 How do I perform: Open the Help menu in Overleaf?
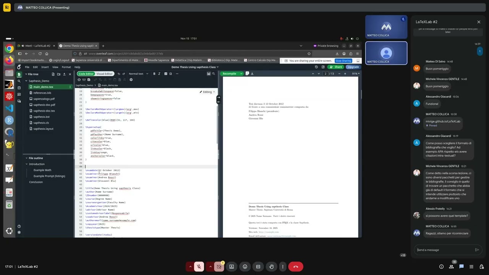tap(77, 67)
